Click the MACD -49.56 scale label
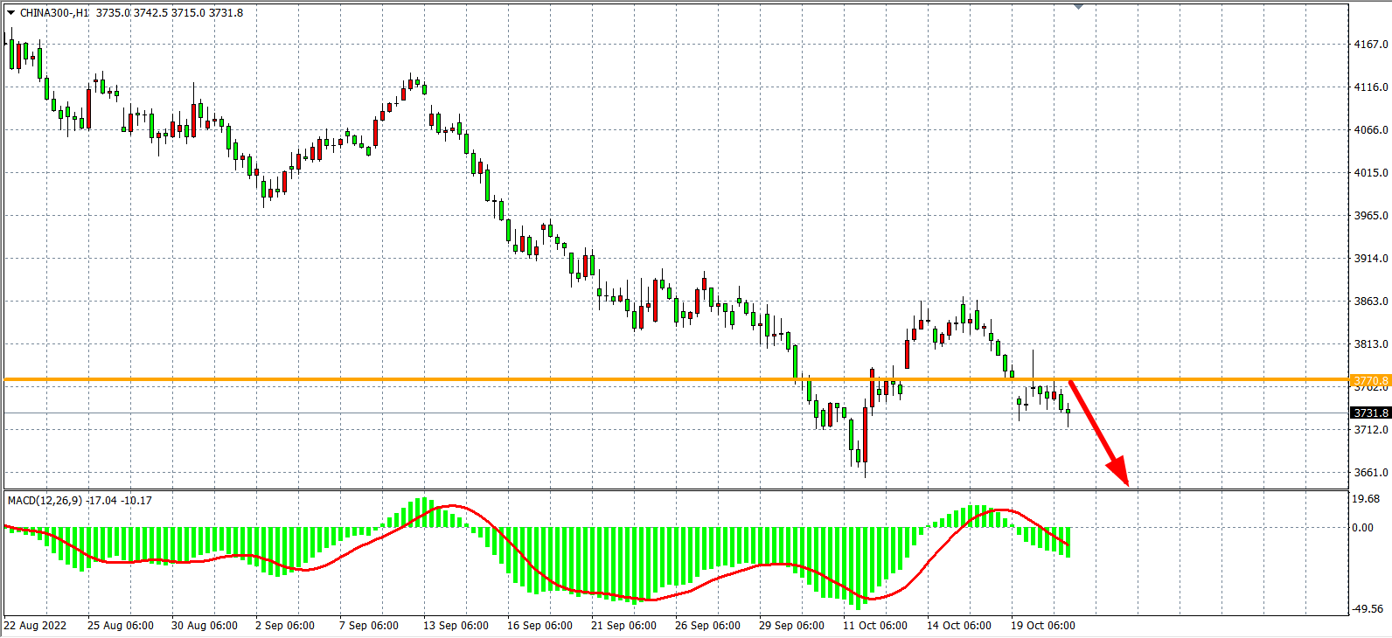This screenshot has height=638, width=1392. click(1368, 609)
